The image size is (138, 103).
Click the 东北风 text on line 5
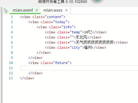click(81, 37)
